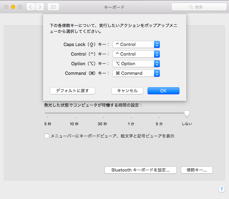Screen dimensions: 229x199
Task: Click the しない slider label
Action: coord(187,124)
